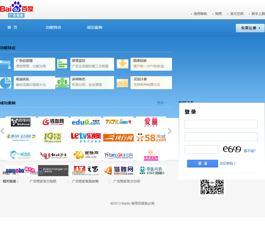Viewport: 265px width, 241px height.
Task: Click the 精准投放 orange download arrow icon
Action: [123, 64]
